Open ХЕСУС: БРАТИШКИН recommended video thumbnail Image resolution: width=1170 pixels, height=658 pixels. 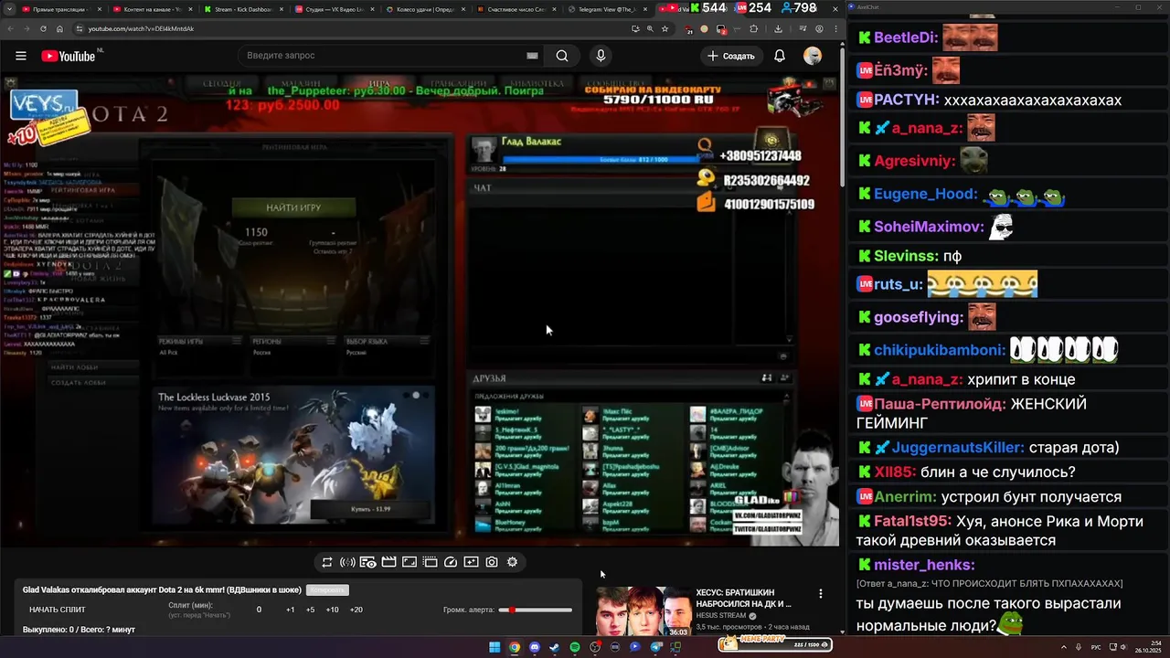643,611
